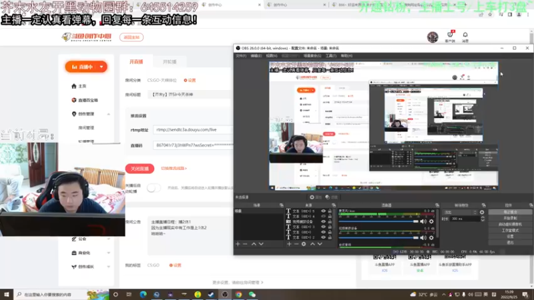Undock the 场景 panel via header icon
Viewport: 534px width, 300px height.
[x=281, y=205]
